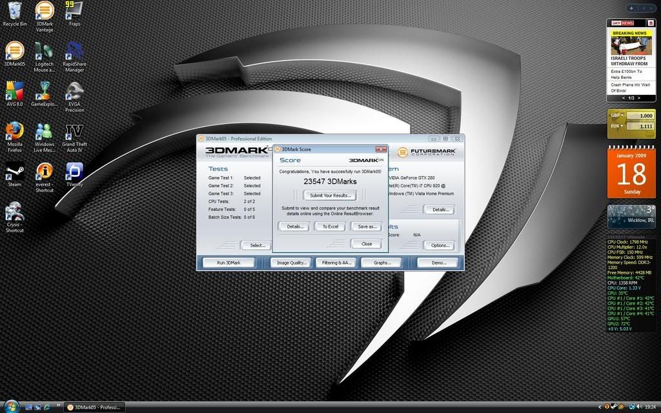Select the TVersity desktop shortcut
The width and height of the screenshot is (661, 413).
pos(74,174)
